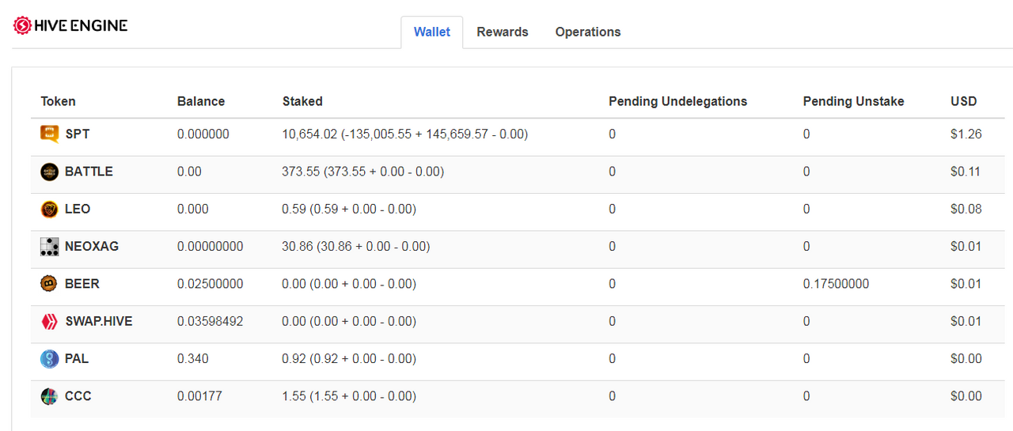Select the NEOXAG token name
Image resolution: width=1013 pixels, height=431 pixels.
[92, 247]
